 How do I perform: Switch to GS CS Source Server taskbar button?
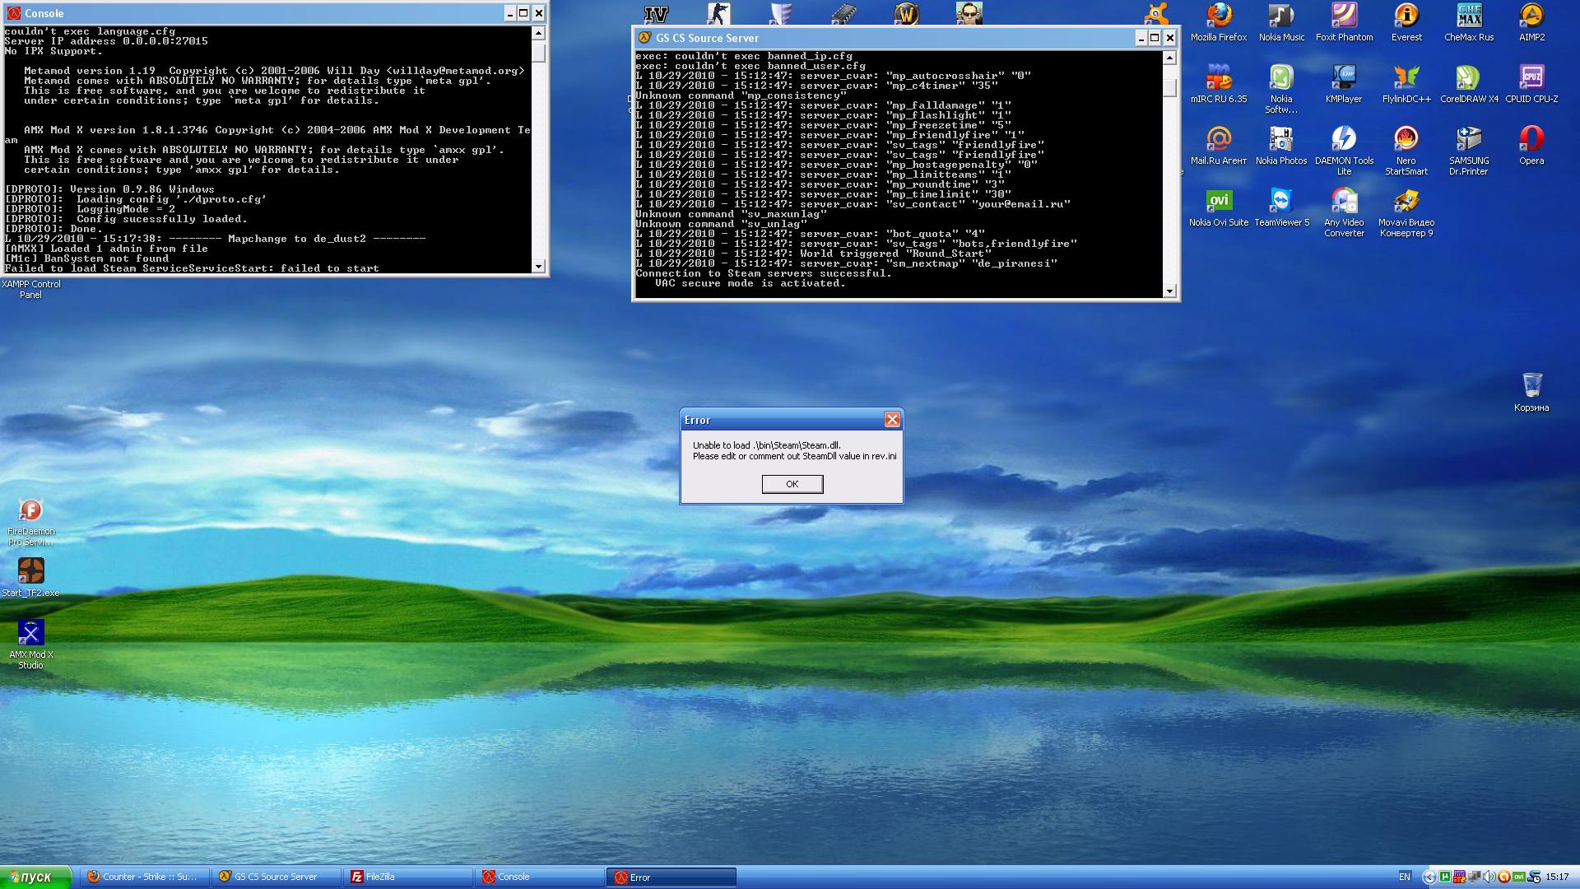tap(277, 877)
